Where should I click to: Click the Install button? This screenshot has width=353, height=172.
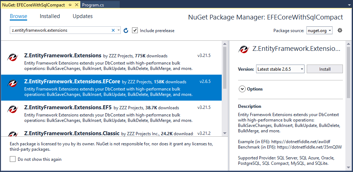click(x=325, y=69)
